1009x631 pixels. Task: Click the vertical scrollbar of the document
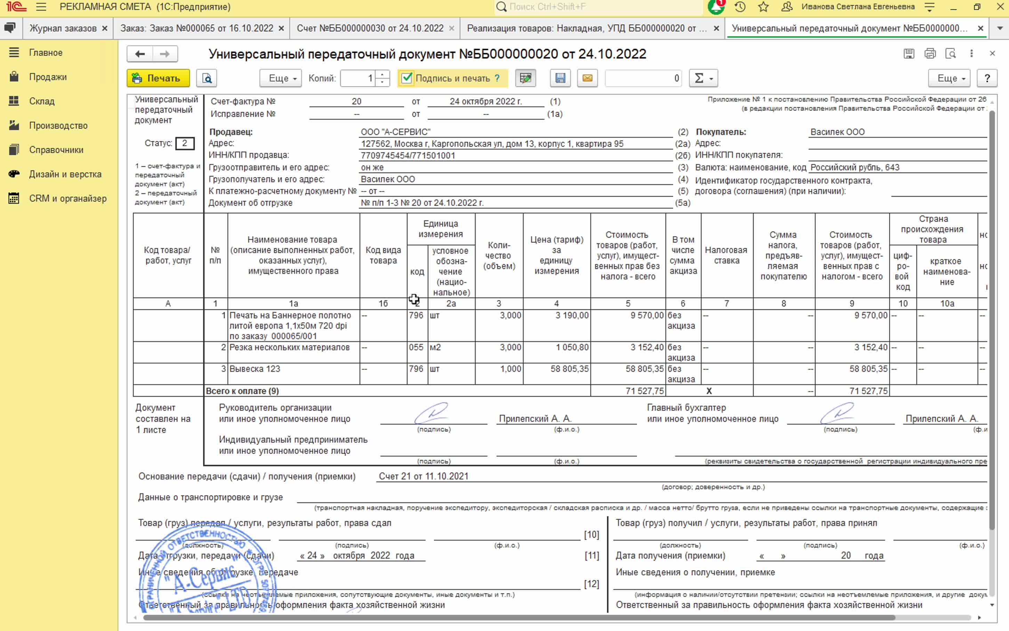point(992,319)
